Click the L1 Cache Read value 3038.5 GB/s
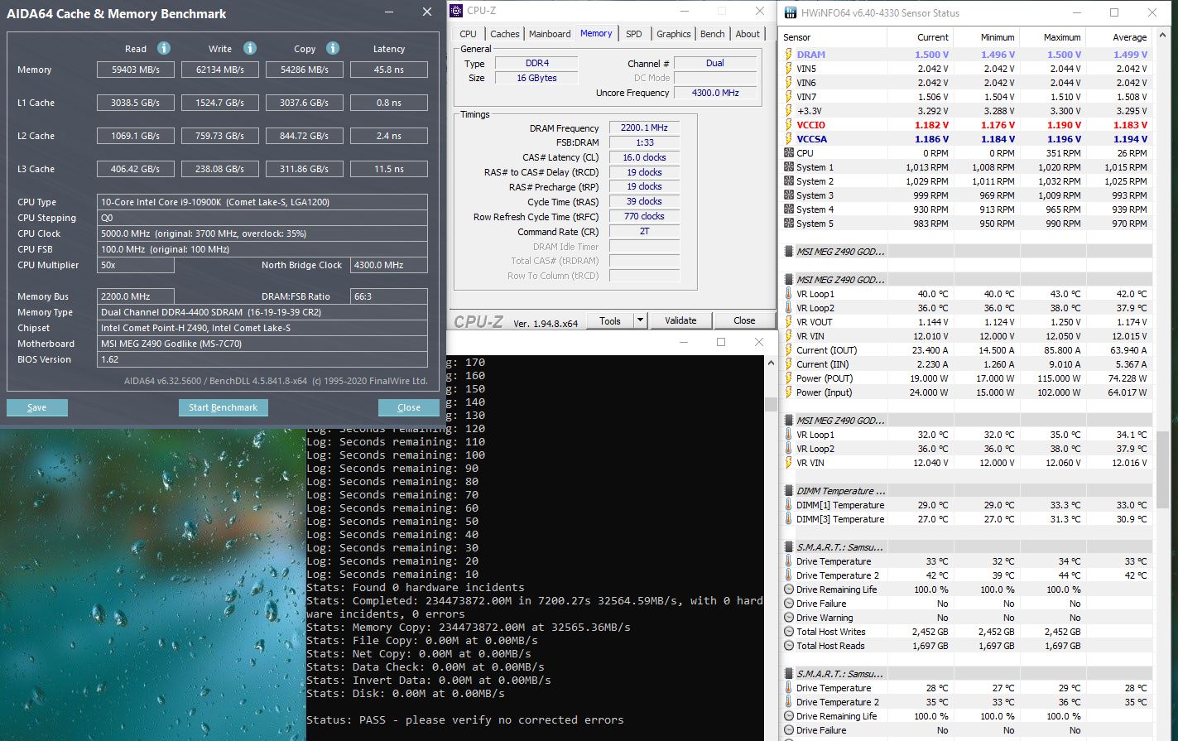The width and height of the screenshot is (1178, 741). coord(136,103)
